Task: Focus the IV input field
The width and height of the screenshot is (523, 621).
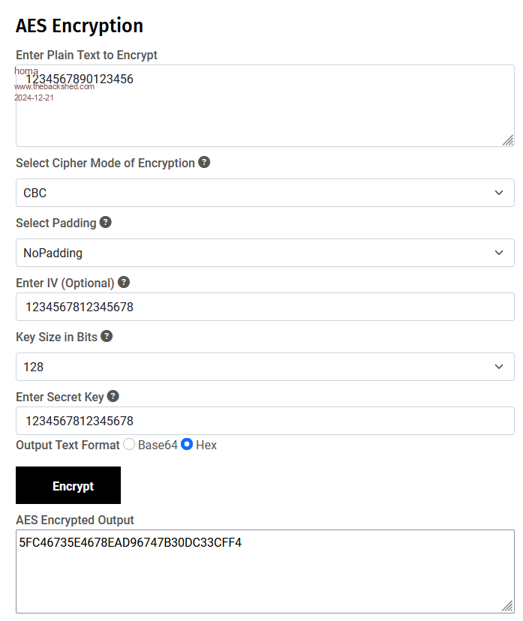Action: point(265,307)
